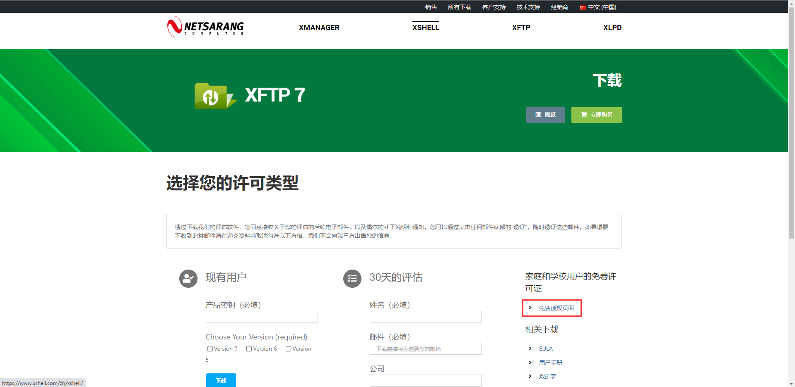
Task: Open the 销售 top menu item
Action: pos(431,7)
